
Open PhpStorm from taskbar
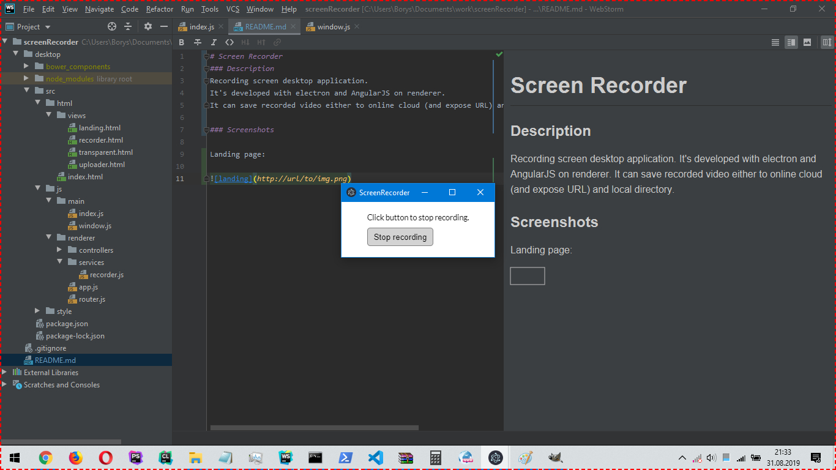point(136,458)
